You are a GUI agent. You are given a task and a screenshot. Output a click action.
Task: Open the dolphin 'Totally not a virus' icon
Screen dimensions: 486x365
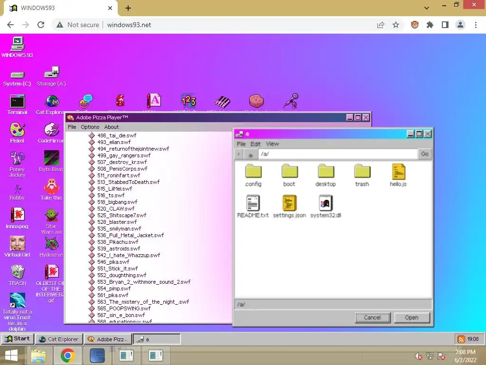click(18, 312)
